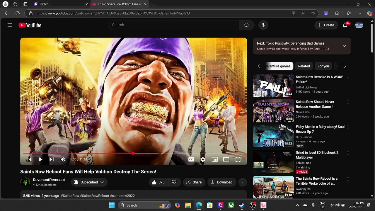Screen dimensions: 375x211
Task: Open File Explorer from the taskbar
Action: [x=188, y=205]
